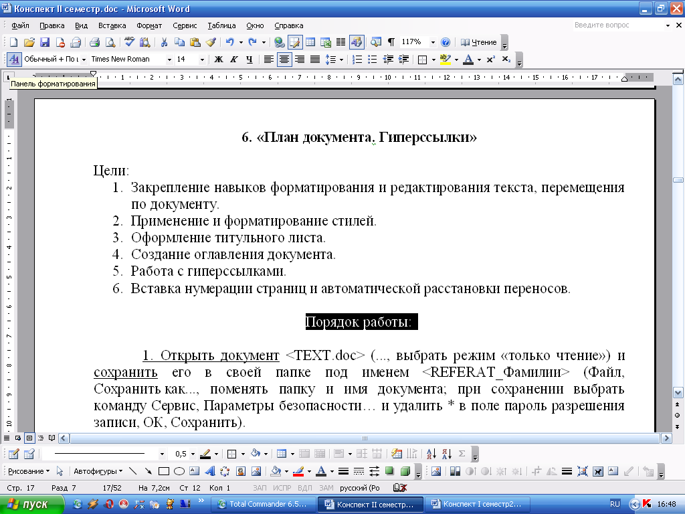Toggle Justify alignment button
Image resolution: width=685 pixels, height=514 pixels.
(x=314, y=60)
